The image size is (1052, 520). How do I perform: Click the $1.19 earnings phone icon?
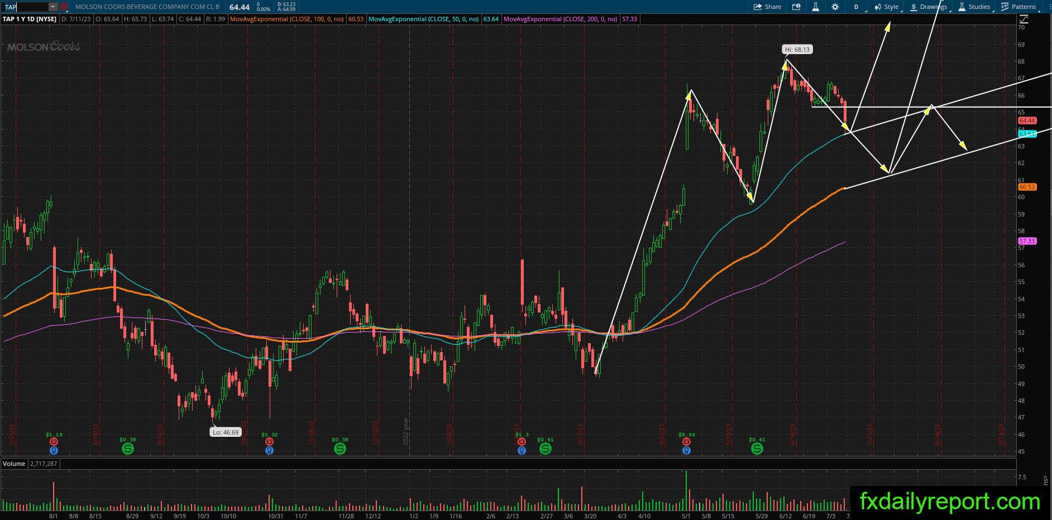[54, 441]
